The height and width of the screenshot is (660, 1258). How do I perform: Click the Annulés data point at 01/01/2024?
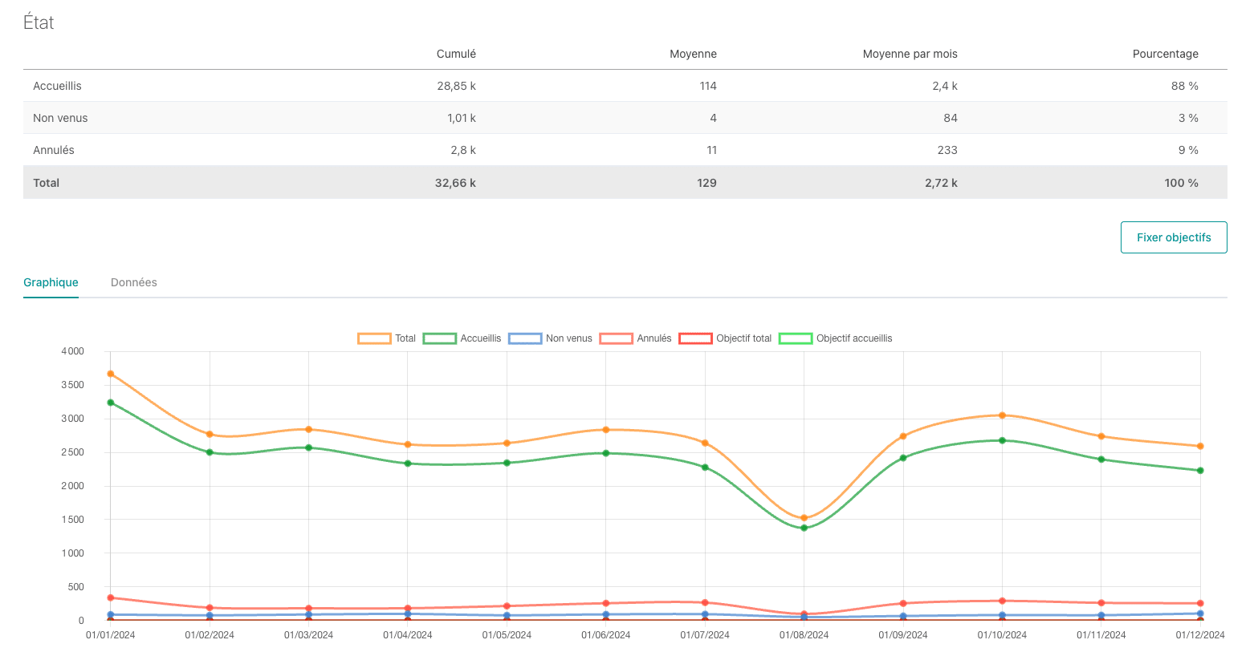point(111,597)
